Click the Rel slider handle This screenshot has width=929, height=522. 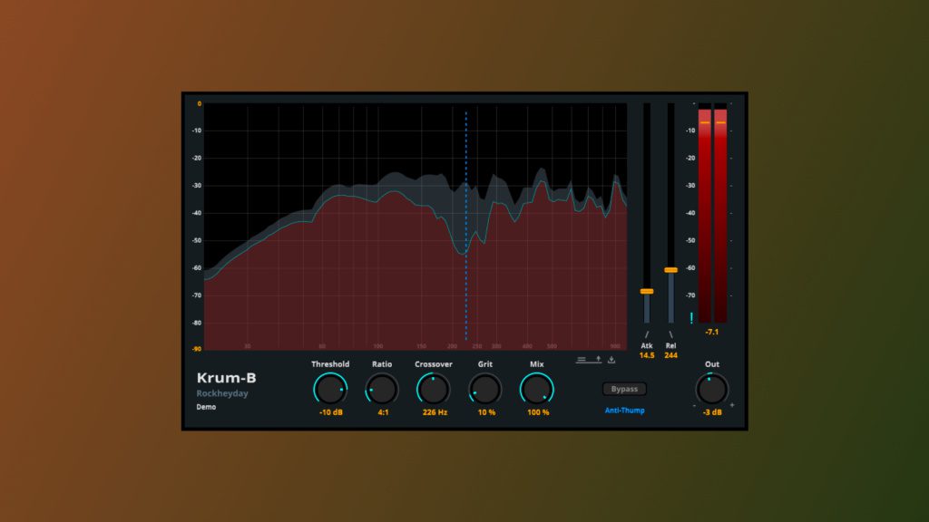click(x=670, y=270)
